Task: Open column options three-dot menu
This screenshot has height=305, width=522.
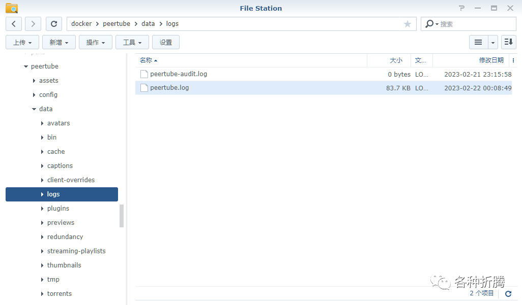Action: pyautogui.click(x=513, y=60)
